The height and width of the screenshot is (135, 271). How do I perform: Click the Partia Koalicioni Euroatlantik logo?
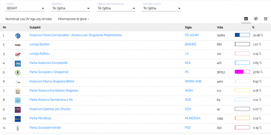(x=18, y=63)
